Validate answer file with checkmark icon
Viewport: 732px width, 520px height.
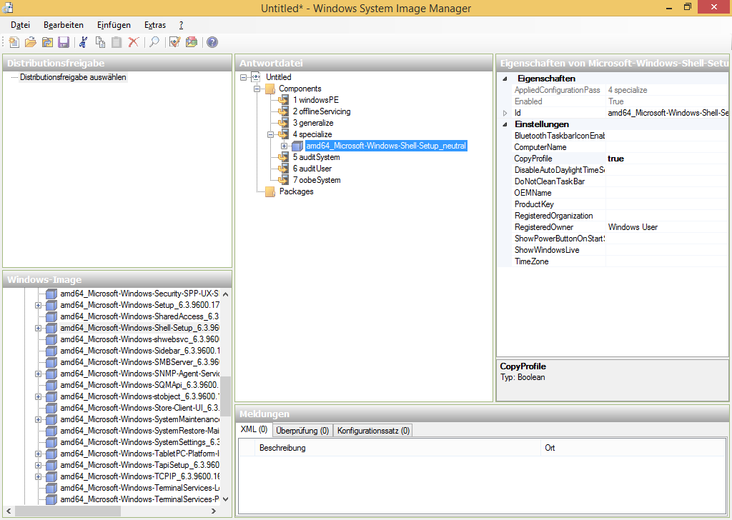(174, 42)
